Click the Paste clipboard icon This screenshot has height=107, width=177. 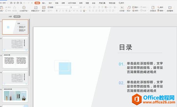coord(2,8)
